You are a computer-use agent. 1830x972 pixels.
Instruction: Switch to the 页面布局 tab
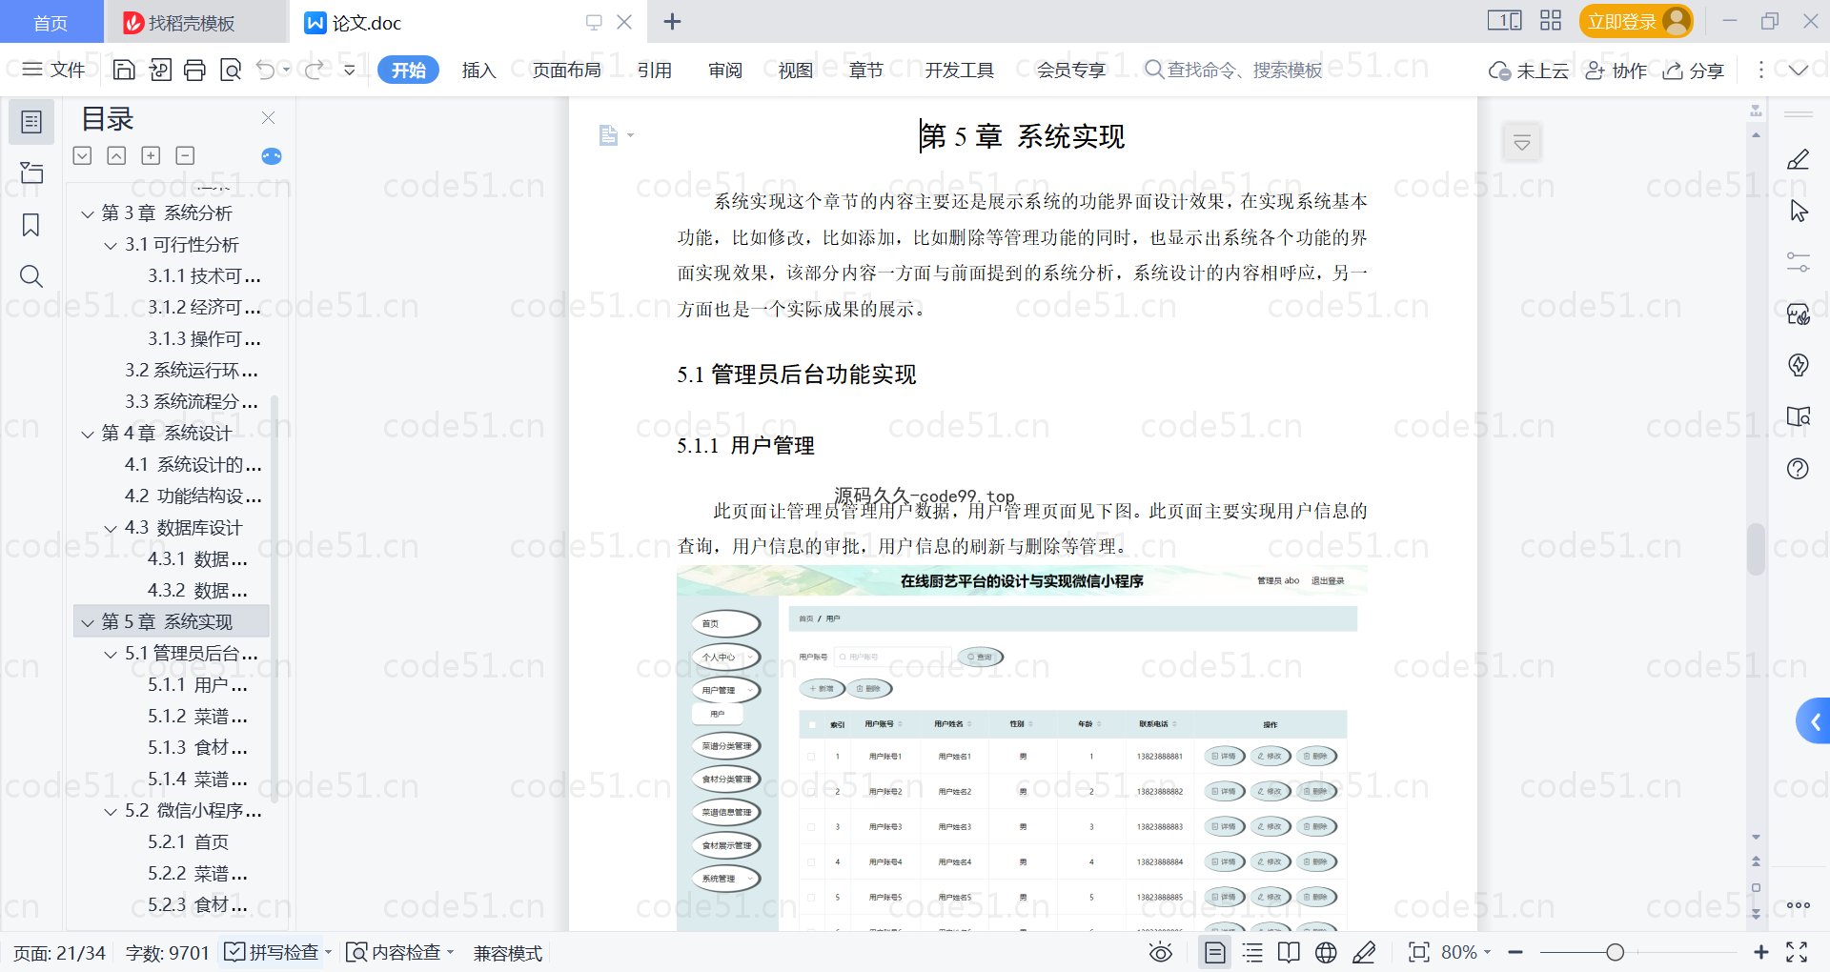coord(567,70)
